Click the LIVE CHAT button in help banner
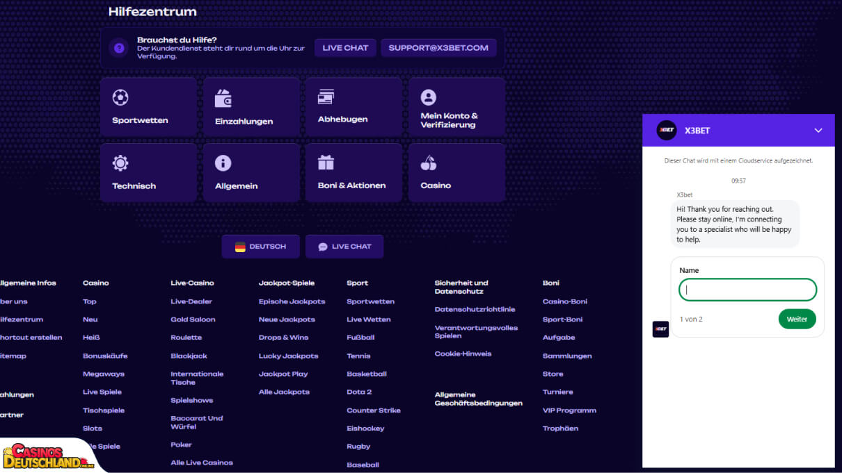The image size is (842, 473). pyautogui.click(x=345, y=48)
